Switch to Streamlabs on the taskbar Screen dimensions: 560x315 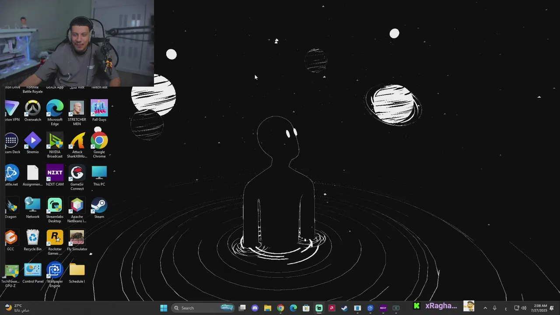tap(319, 308)
